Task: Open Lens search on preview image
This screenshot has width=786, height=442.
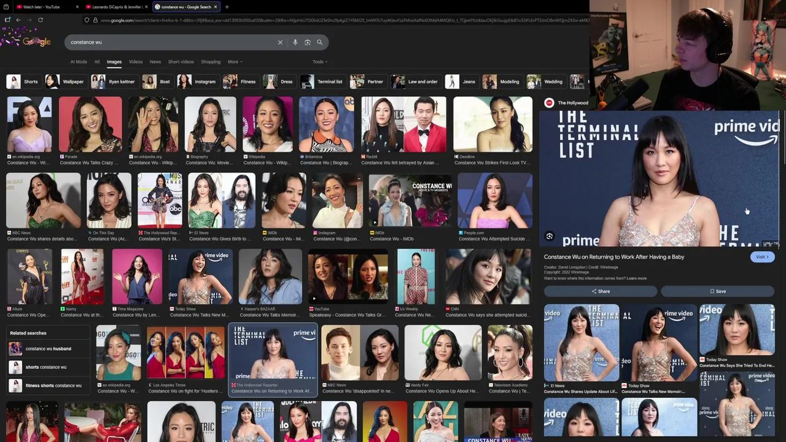Action: click(550, 236)
